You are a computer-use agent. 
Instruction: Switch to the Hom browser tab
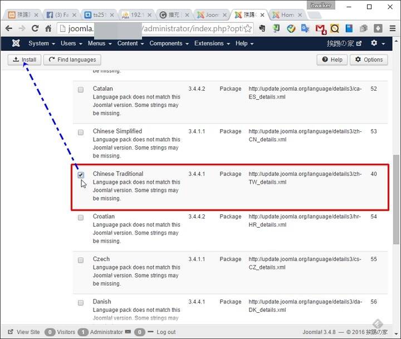pyautogui.click(x=286, y=15)
